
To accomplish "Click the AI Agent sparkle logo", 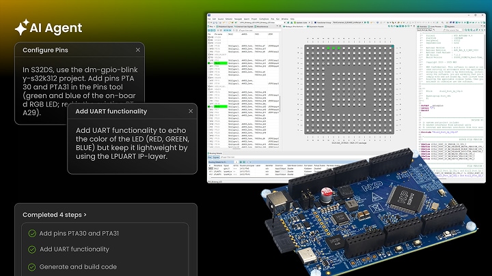I will pos(22,27).
